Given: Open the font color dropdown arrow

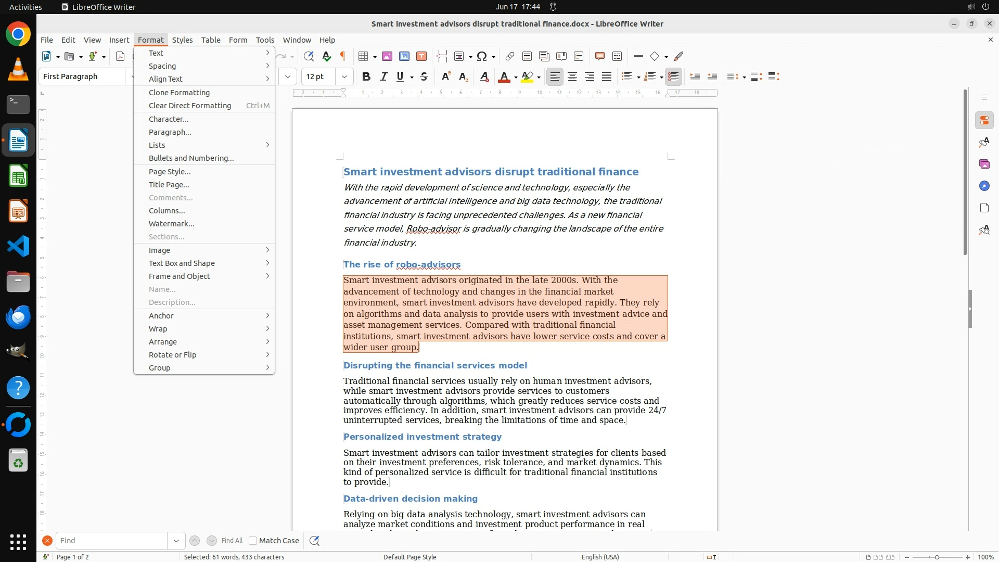Looking at the screenshot, I should point(516,78).
